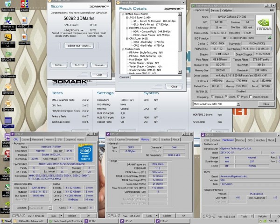Screen dimensions: 280x224
Task: Click the To Excel button
Action: coord(79,65)
